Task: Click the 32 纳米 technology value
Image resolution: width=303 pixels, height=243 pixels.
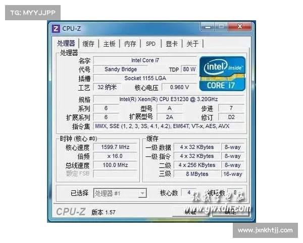Action: click(x=107, y=87)
